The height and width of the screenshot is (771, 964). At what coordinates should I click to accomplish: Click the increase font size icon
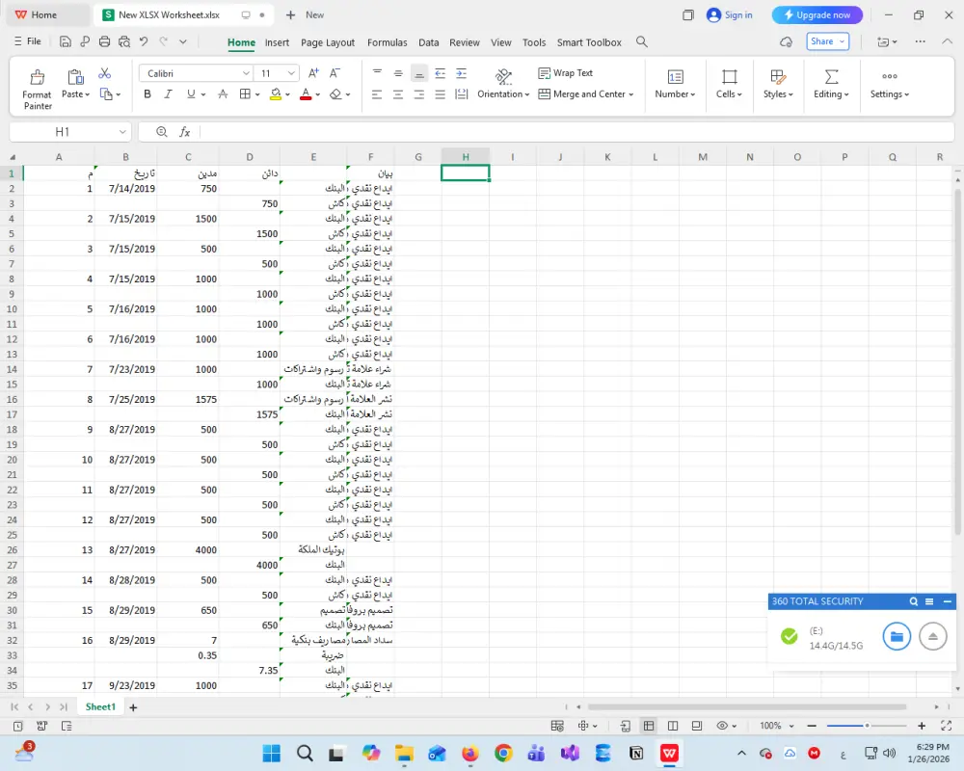tap(312, 70)
